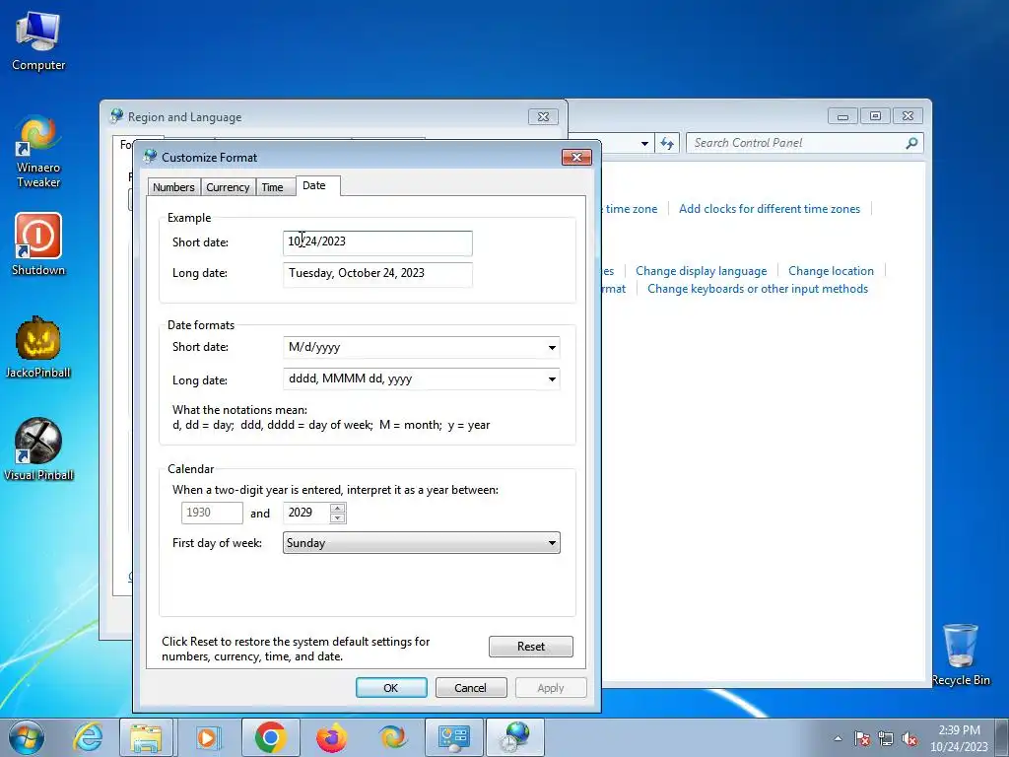Show hidden system tray icons
1009x757 pixels.
[838, 738]
